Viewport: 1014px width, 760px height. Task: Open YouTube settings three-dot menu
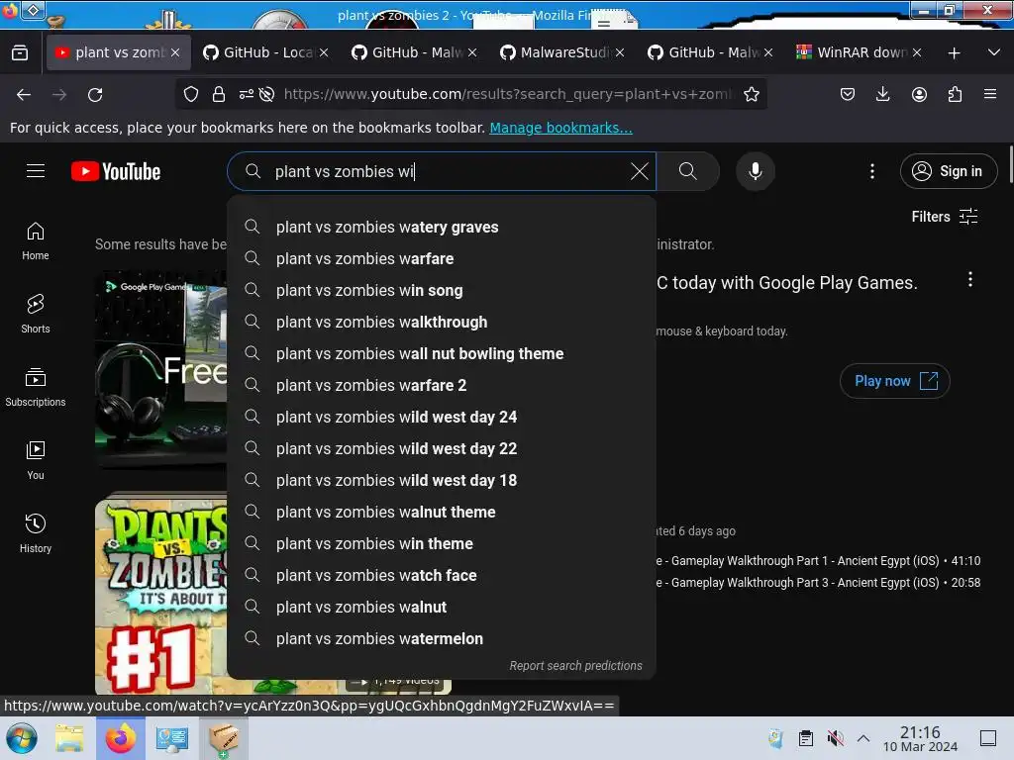click(871, 171)
